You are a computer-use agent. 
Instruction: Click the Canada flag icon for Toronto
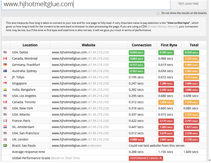pos(5,102)
